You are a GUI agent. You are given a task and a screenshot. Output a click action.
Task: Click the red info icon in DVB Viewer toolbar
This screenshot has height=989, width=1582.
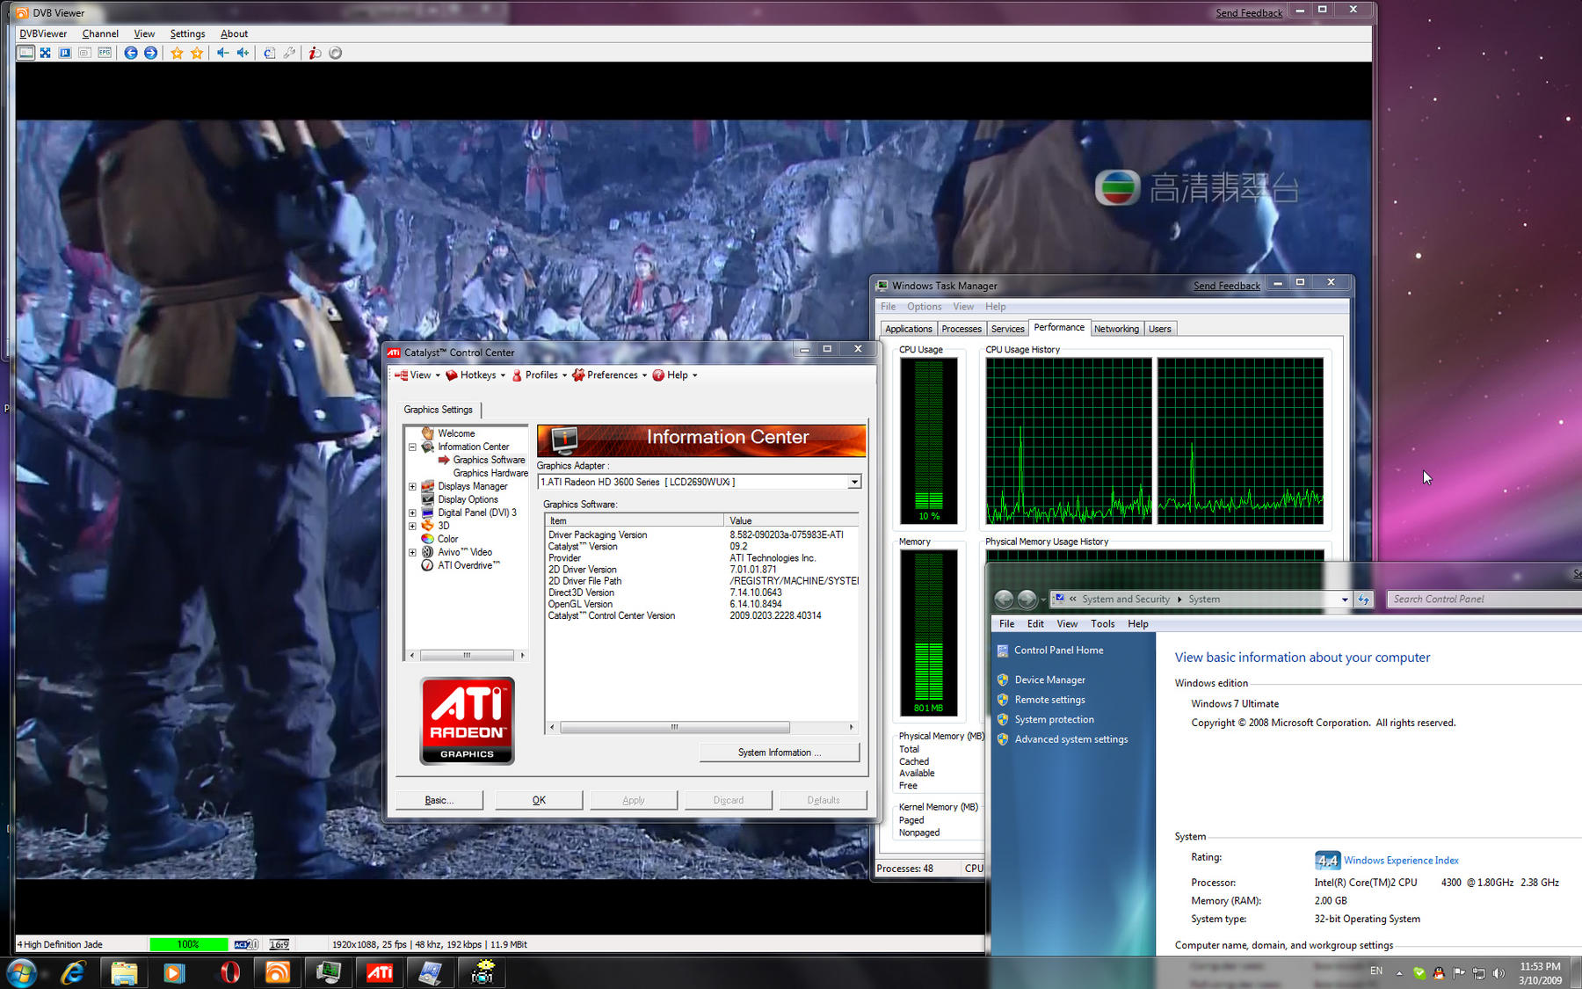pyautogui.click(x=315, y=53)
